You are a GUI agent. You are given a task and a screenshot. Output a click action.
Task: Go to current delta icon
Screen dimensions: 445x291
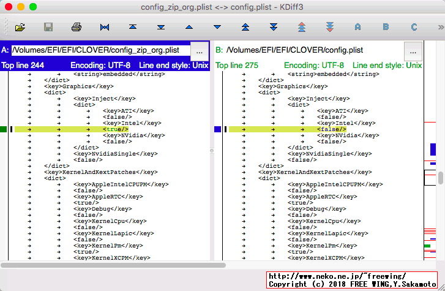pyautogui.click(x=105, y=28)
